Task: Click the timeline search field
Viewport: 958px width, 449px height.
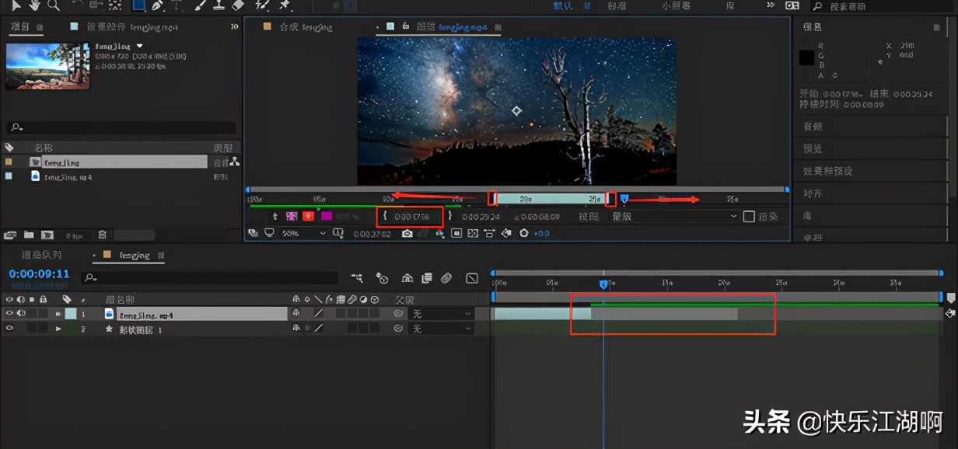Action: click(x=210, y=277)
